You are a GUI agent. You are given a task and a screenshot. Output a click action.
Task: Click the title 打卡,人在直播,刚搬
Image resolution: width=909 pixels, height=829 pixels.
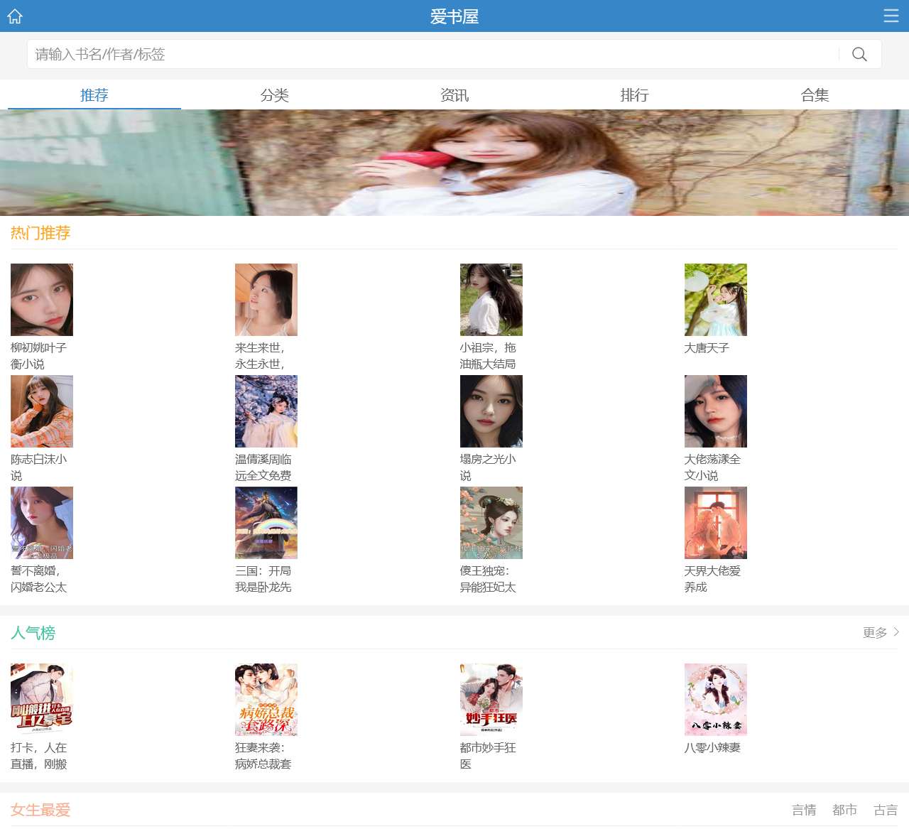coord(39,756)
